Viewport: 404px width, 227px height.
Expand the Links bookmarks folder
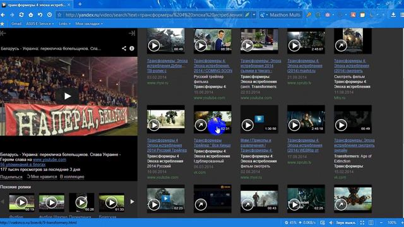(64, 24)
